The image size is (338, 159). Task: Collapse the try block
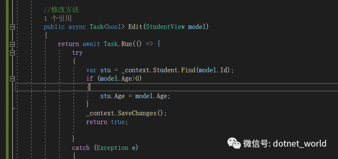(x=12, y=53)
